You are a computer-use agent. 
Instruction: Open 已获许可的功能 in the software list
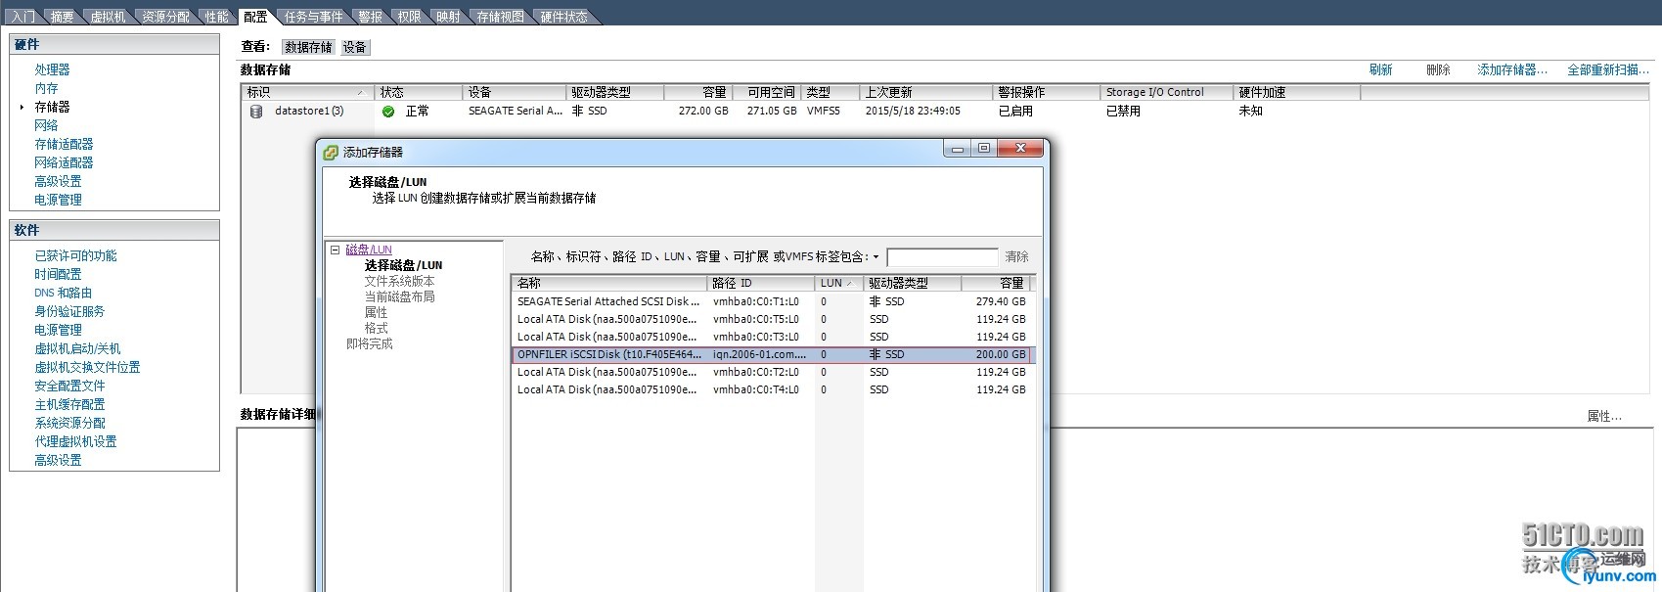[75, 255]
